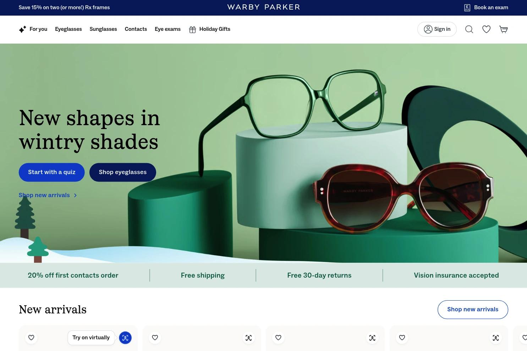Open the Contacts menu
The width and height of the screenshot is (527, 351).
136,29
